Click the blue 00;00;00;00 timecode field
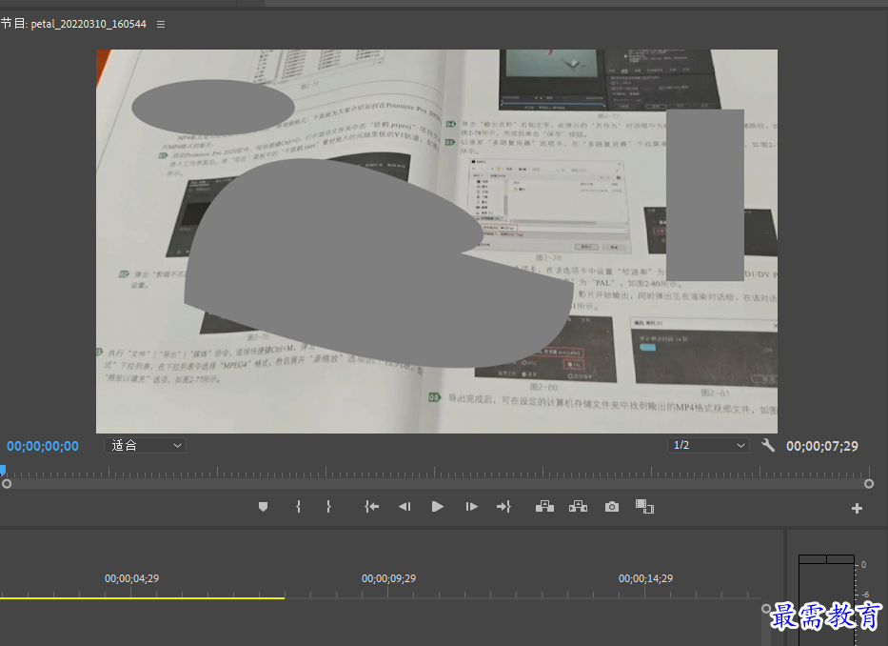This screenshot has width=888, height=646. pyautogui.click(x=43, y=446)
